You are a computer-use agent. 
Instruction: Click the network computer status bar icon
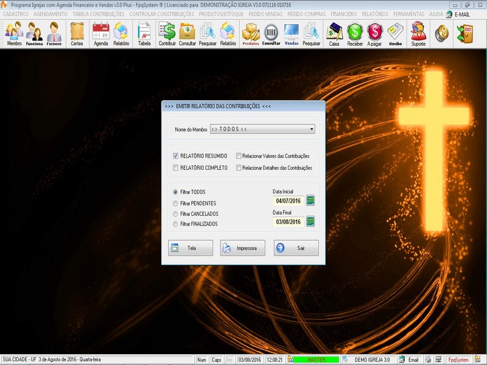438,360
